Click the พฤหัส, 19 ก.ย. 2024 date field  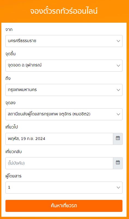[x=59, y=139]
